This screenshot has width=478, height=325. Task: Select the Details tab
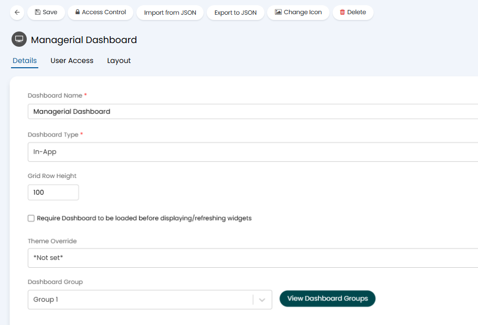(x=25, y=61)
